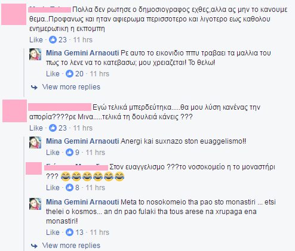Click Mina's avatar next to the Meta to nosokomeio reply
The width and height of the screenshot is (295, 251).
point(35,204)
